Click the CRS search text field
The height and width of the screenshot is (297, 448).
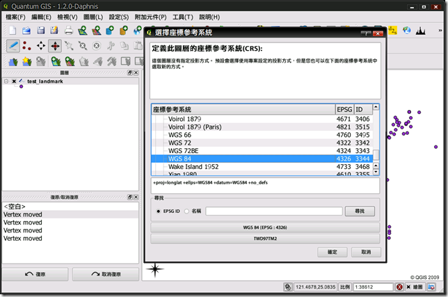pyautogui.click(x=273, y=211)
